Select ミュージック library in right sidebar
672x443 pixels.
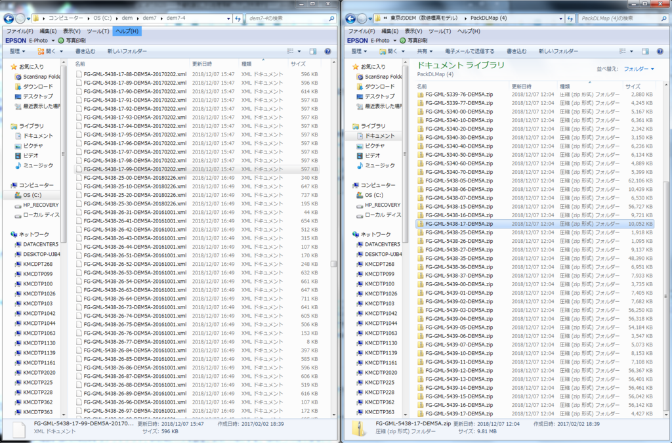tap(376, 165)
